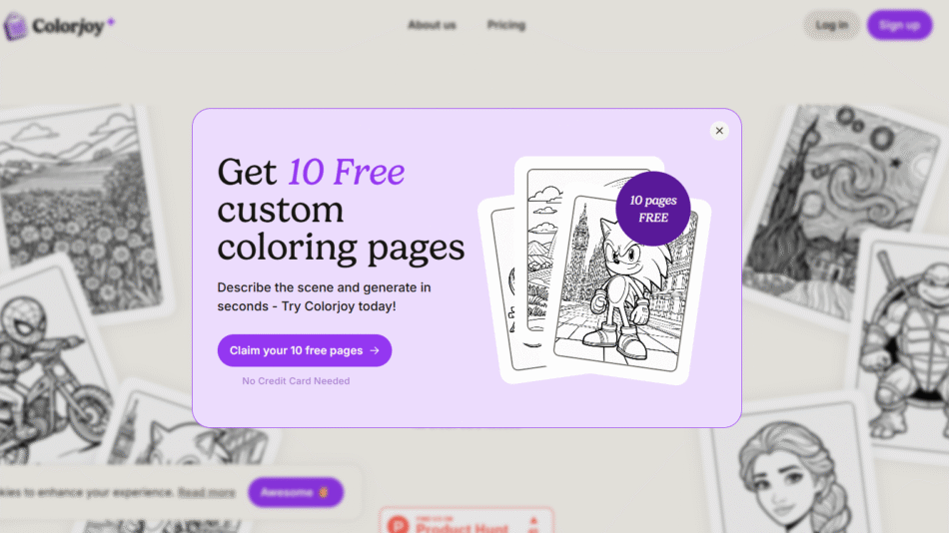
Task: Click the Awesome cookie consent button
Action: (296, 492)
